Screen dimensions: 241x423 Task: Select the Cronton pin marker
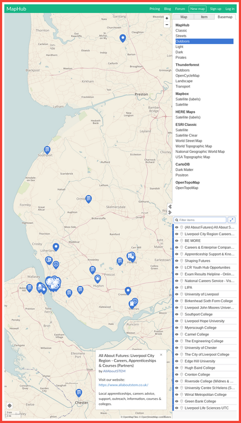click(x=128, y=291)
